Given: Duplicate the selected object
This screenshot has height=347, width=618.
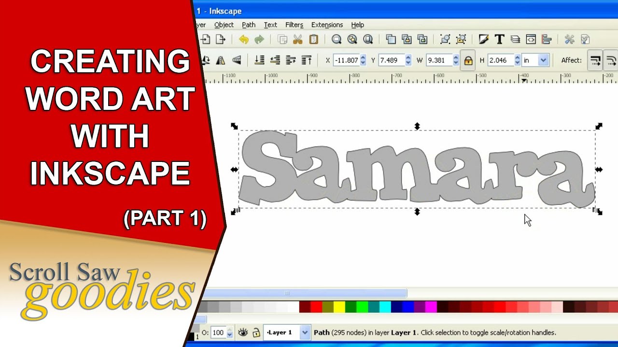Looking at the screenshot, I should tap(391, 40).
